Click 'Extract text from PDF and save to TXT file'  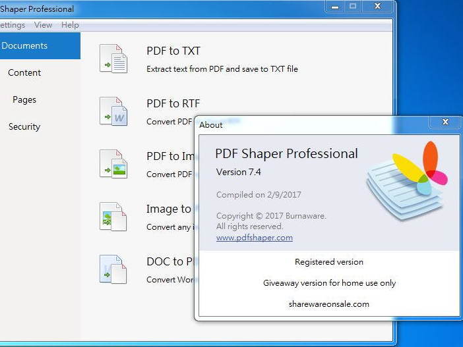pyautogui.click(x=222, y=69)
